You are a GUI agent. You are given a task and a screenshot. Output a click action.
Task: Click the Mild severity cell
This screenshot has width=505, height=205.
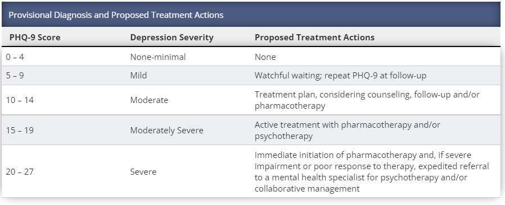pos(138,76)
